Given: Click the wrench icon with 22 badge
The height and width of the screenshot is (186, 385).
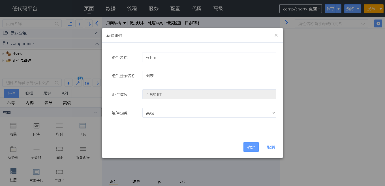Looking at the screenshot, I should [x=78, y=83].
